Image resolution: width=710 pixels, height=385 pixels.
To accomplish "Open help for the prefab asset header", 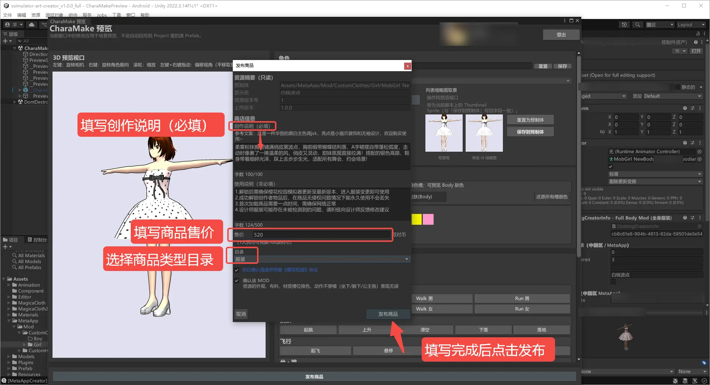I will (695, 42).
